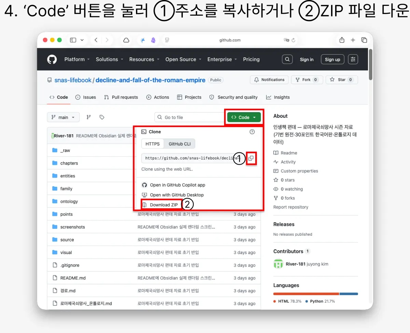This screenshot has width=410, height=333.
Task: Star the repository with Star button
Action: [x=342, y=80]
